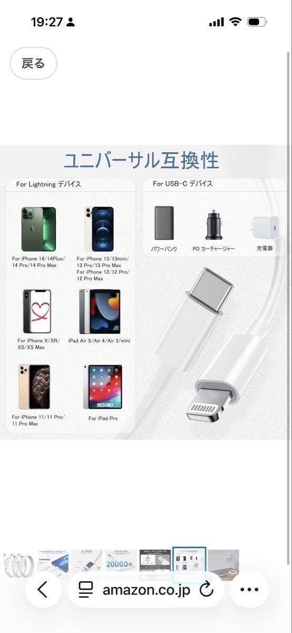Open the browser more options menu
The width and height of the screenshot is (292, 633).
pos(249,590)
